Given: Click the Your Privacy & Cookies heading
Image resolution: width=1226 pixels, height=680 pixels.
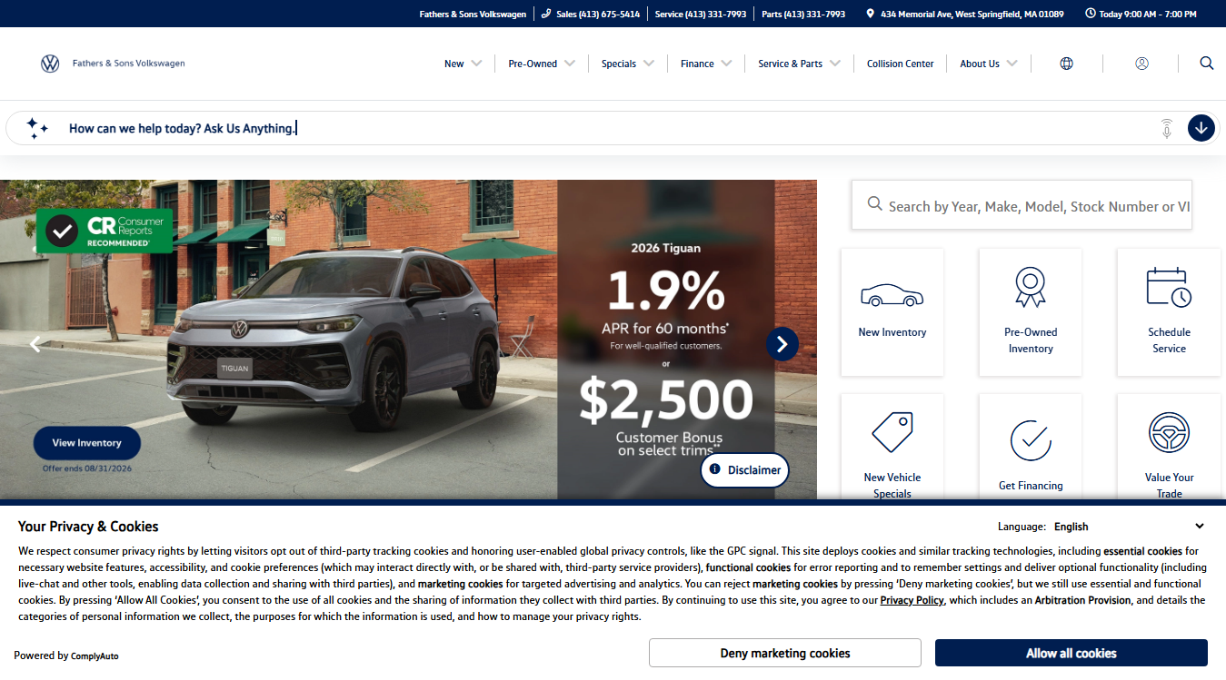Looking at the screenshot, I should coord(88,527).
